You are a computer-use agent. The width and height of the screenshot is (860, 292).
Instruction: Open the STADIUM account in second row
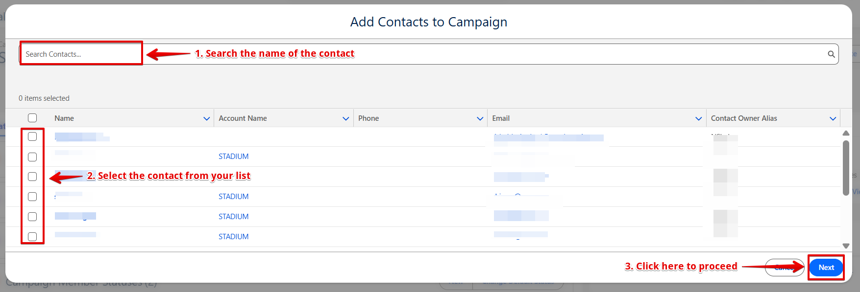click(x=233, y=157)
